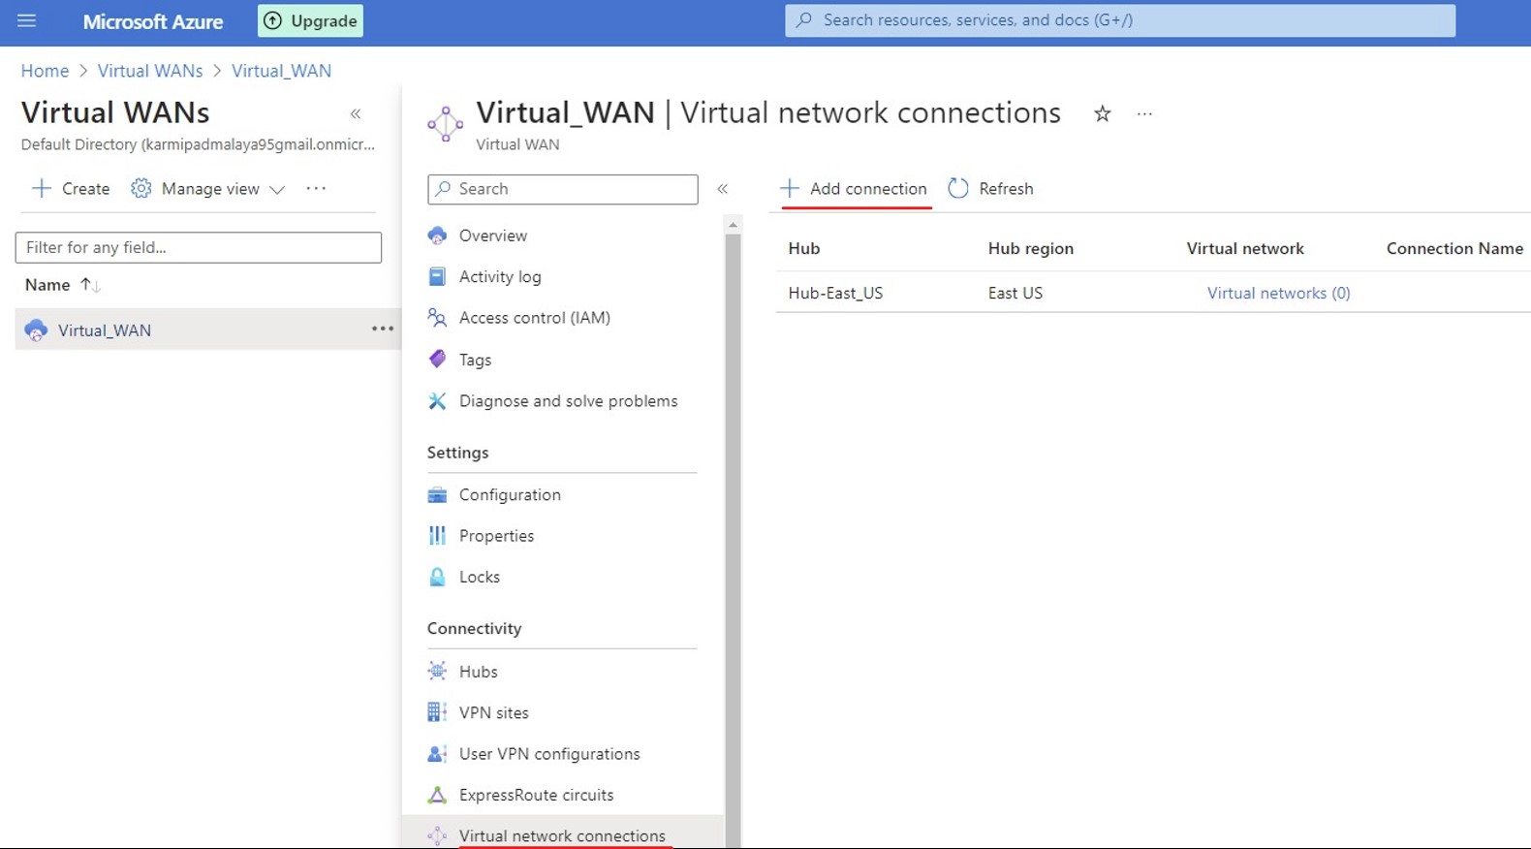Click the Tags icon in sidebar
The image size is (1531, 849).
pyautogui.click(x=437, y=360)
